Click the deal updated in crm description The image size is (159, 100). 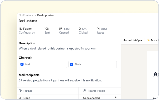pyautogui.click(x=58, y=49)
